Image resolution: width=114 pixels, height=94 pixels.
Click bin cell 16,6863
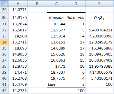tap(56, 60)
